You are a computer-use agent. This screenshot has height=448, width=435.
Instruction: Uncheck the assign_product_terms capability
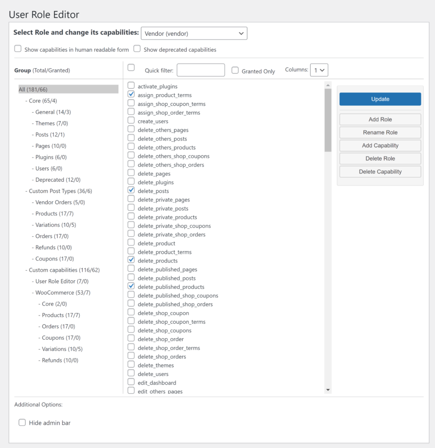tap(131, 95)
